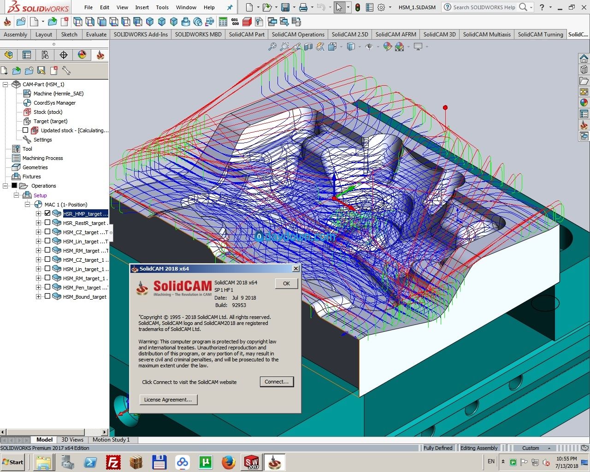590x472 pixels.
Task: Check the HSM_Bound_target operation
Action: [47, 296]
